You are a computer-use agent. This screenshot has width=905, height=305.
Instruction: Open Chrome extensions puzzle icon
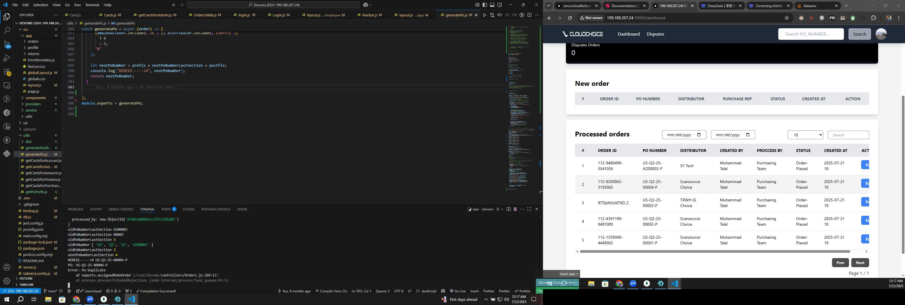tap(873, 18)
